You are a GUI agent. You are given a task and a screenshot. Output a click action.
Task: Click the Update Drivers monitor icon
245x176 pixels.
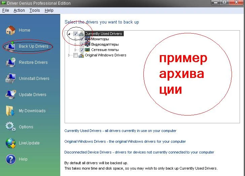(10, 94)
